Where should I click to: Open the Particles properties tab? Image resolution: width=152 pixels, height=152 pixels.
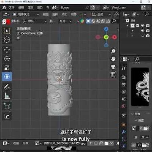(x=124, y=139)
